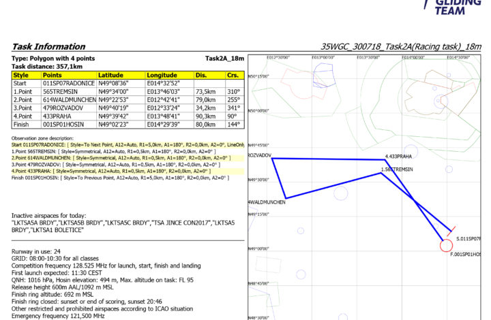
Task: Click the 35WGC_300718_Task2A document title
Action: pos(400,47)
